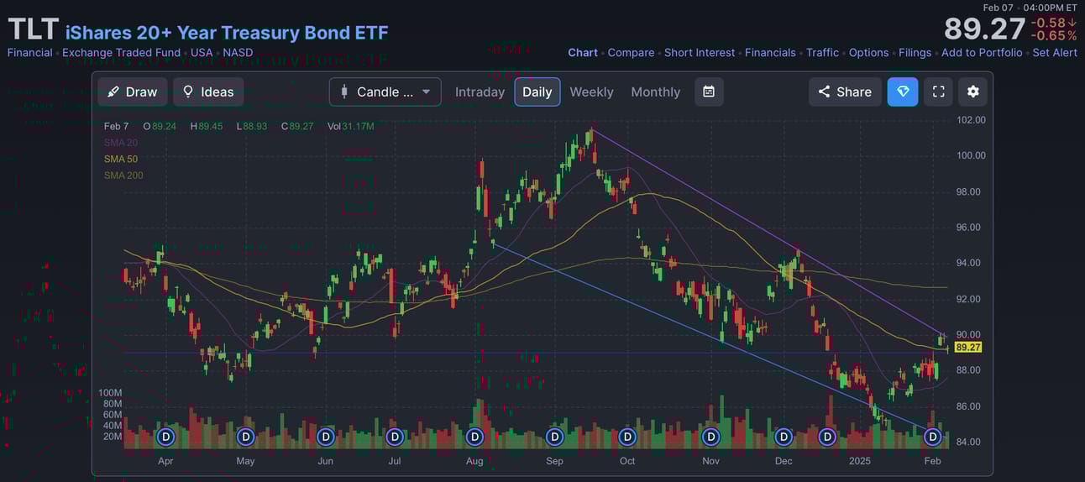Open chart settings gear

973,92
